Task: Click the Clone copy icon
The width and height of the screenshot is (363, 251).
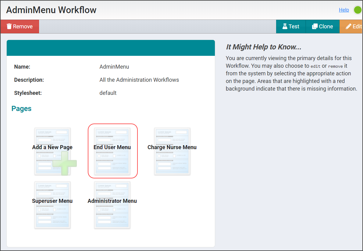Action: pos(315,26)
